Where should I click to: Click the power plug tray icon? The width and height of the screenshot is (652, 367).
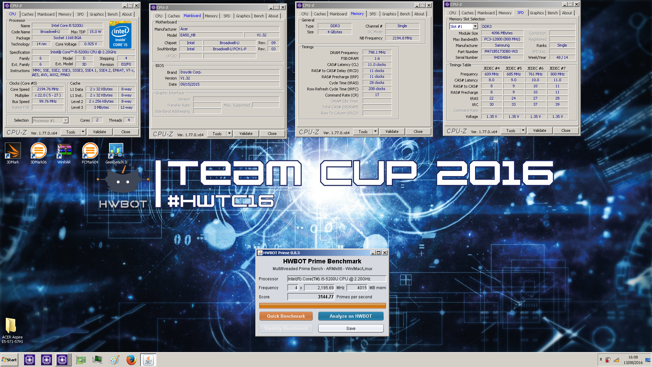608,360
